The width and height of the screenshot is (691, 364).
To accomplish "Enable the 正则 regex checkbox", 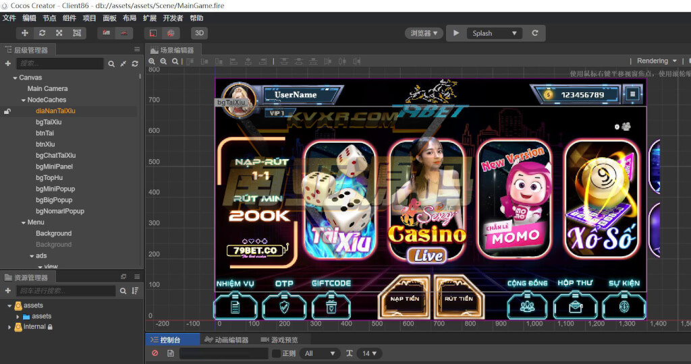I will 276,353.
